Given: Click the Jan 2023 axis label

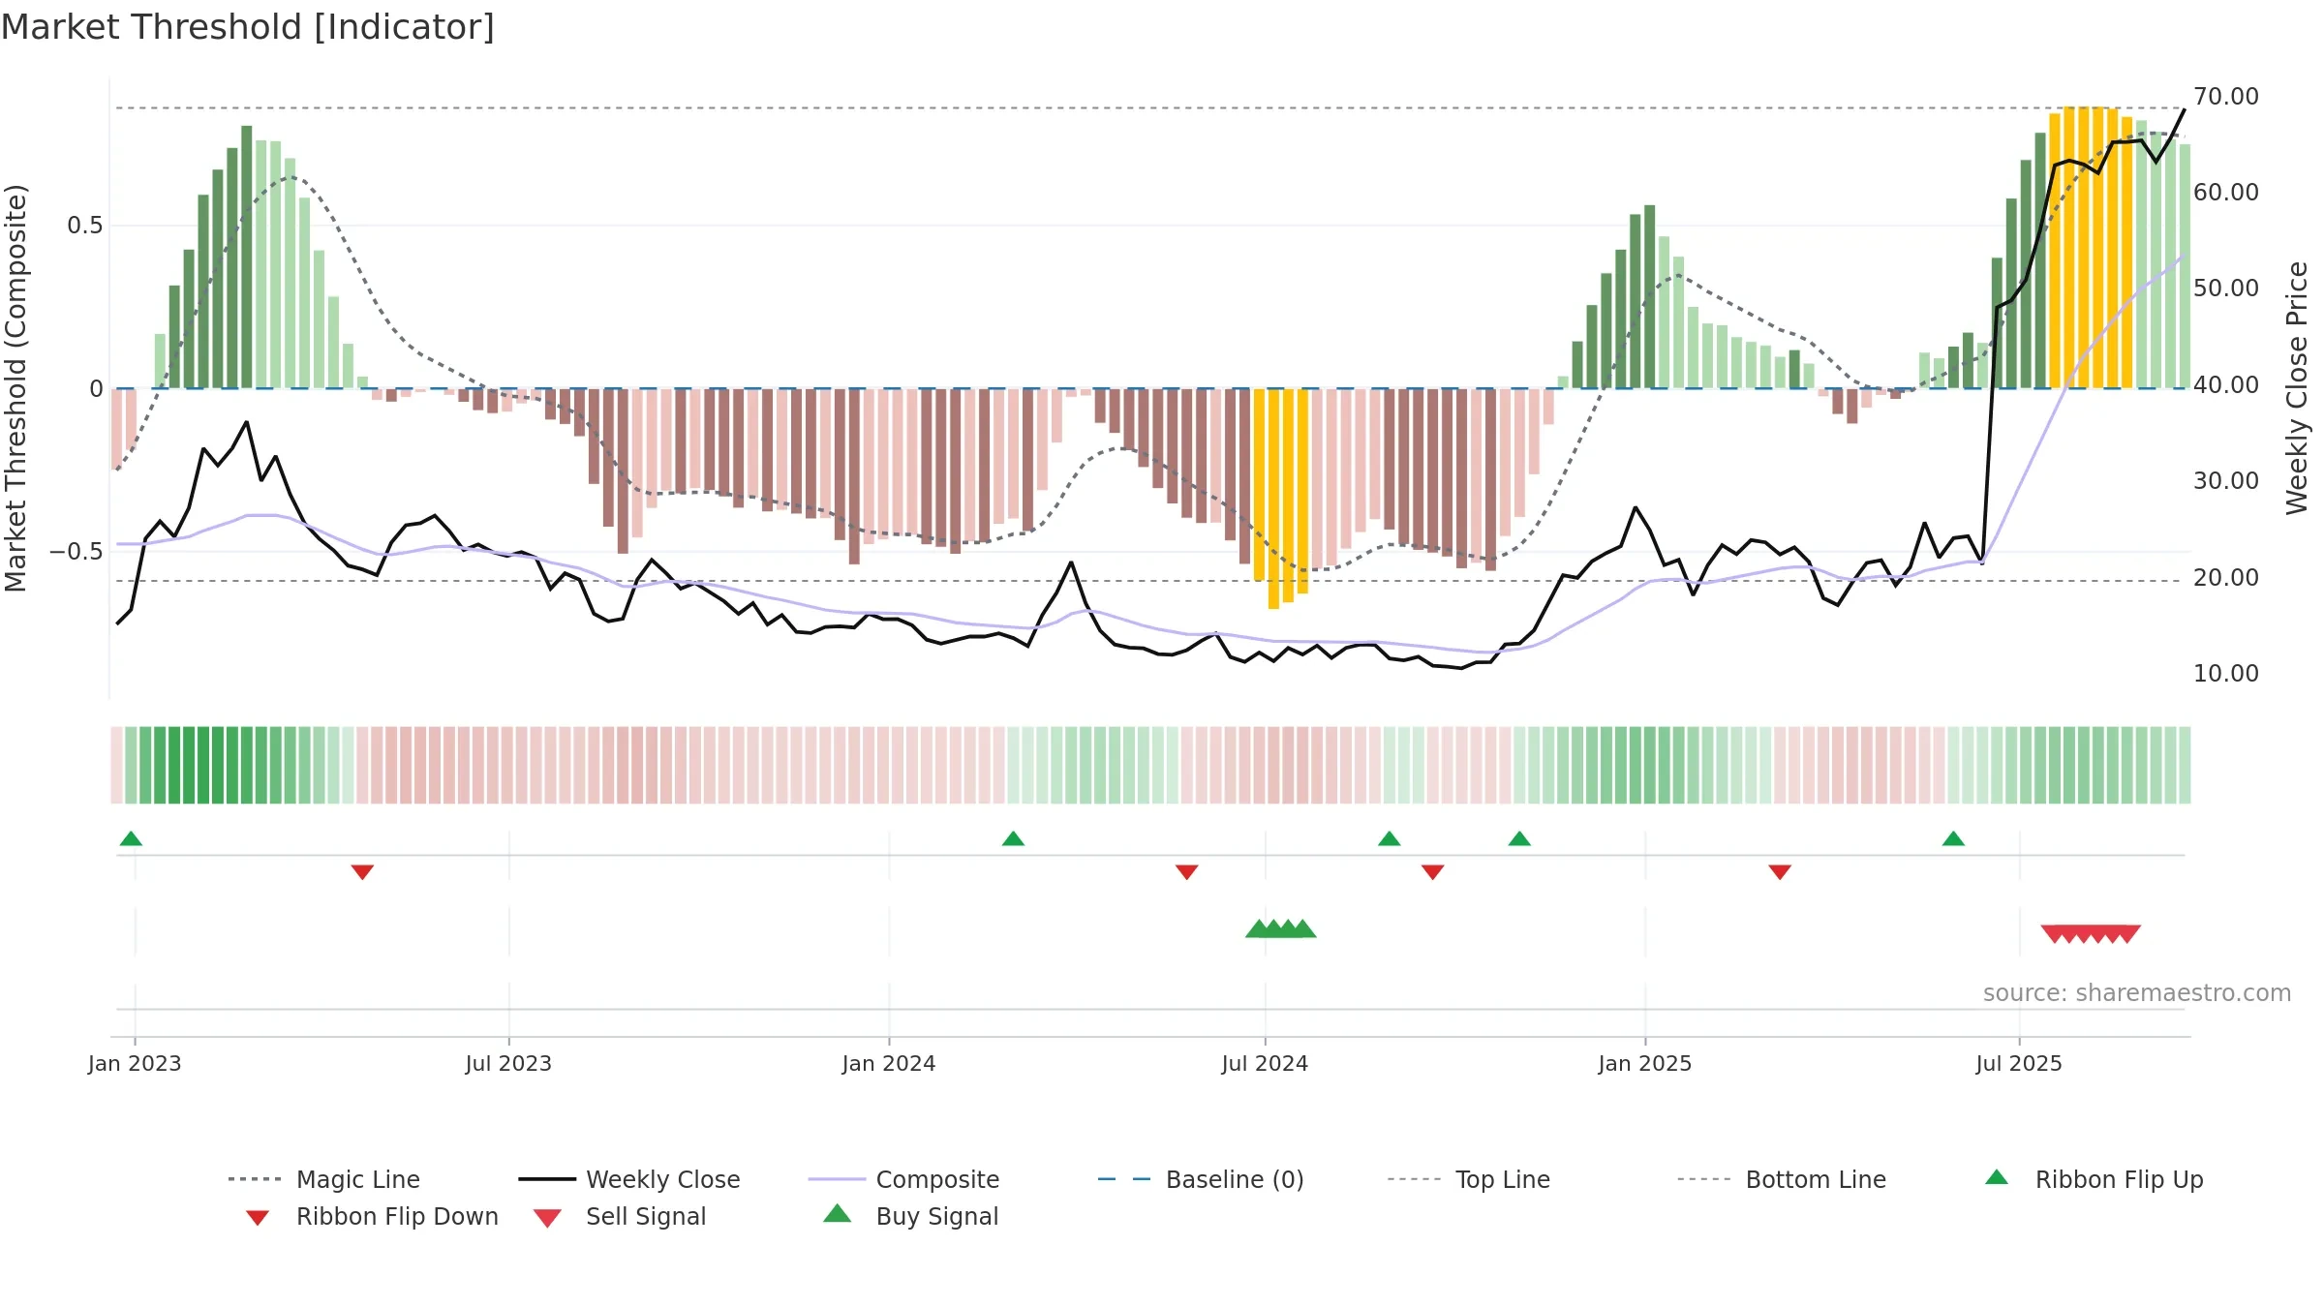Looking at the screenshot, I should [x=135, y=1064].
